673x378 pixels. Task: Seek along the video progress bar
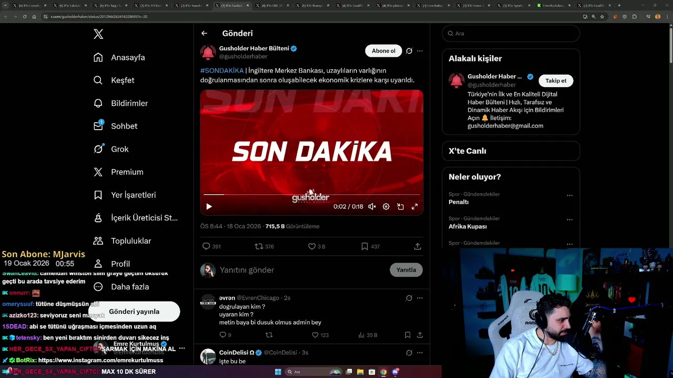312,194
